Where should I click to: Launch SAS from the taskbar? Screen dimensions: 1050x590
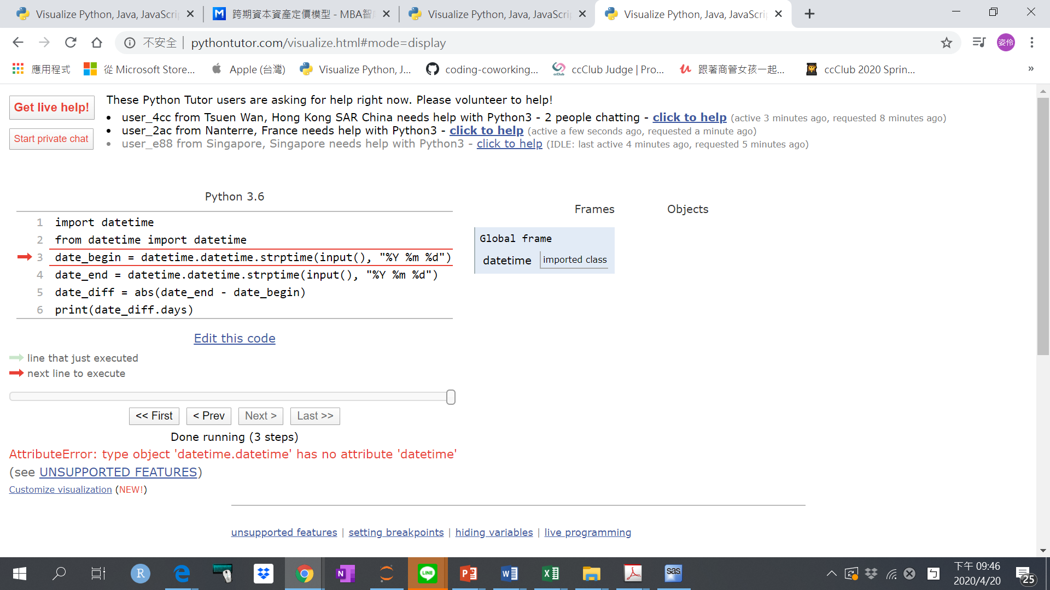click(673, 573)
